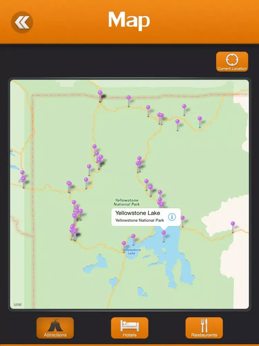This screenshot has width=259, height=346.
Task: Select the northernmost pin on the dashed park boundary
Action: tap(100, 96)
